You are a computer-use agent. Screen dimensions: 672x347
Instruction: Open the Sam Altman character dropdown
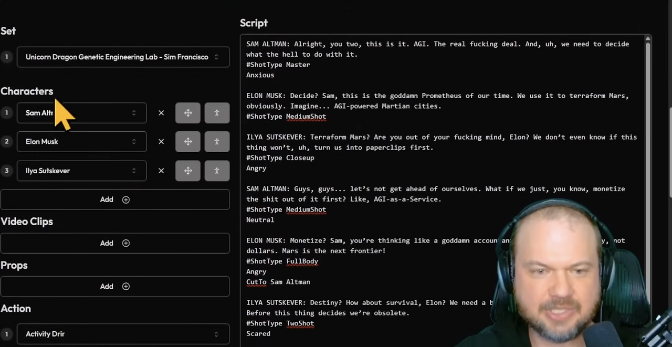[x=81, y=113]
